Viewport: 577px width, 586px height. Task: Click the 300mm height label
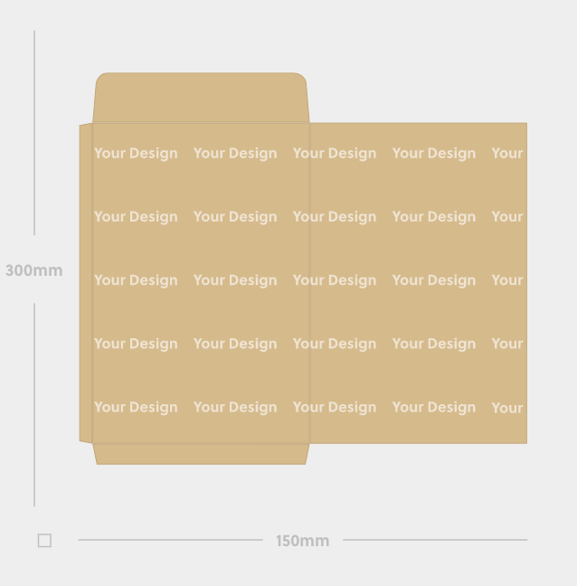(x=34, y=270)
